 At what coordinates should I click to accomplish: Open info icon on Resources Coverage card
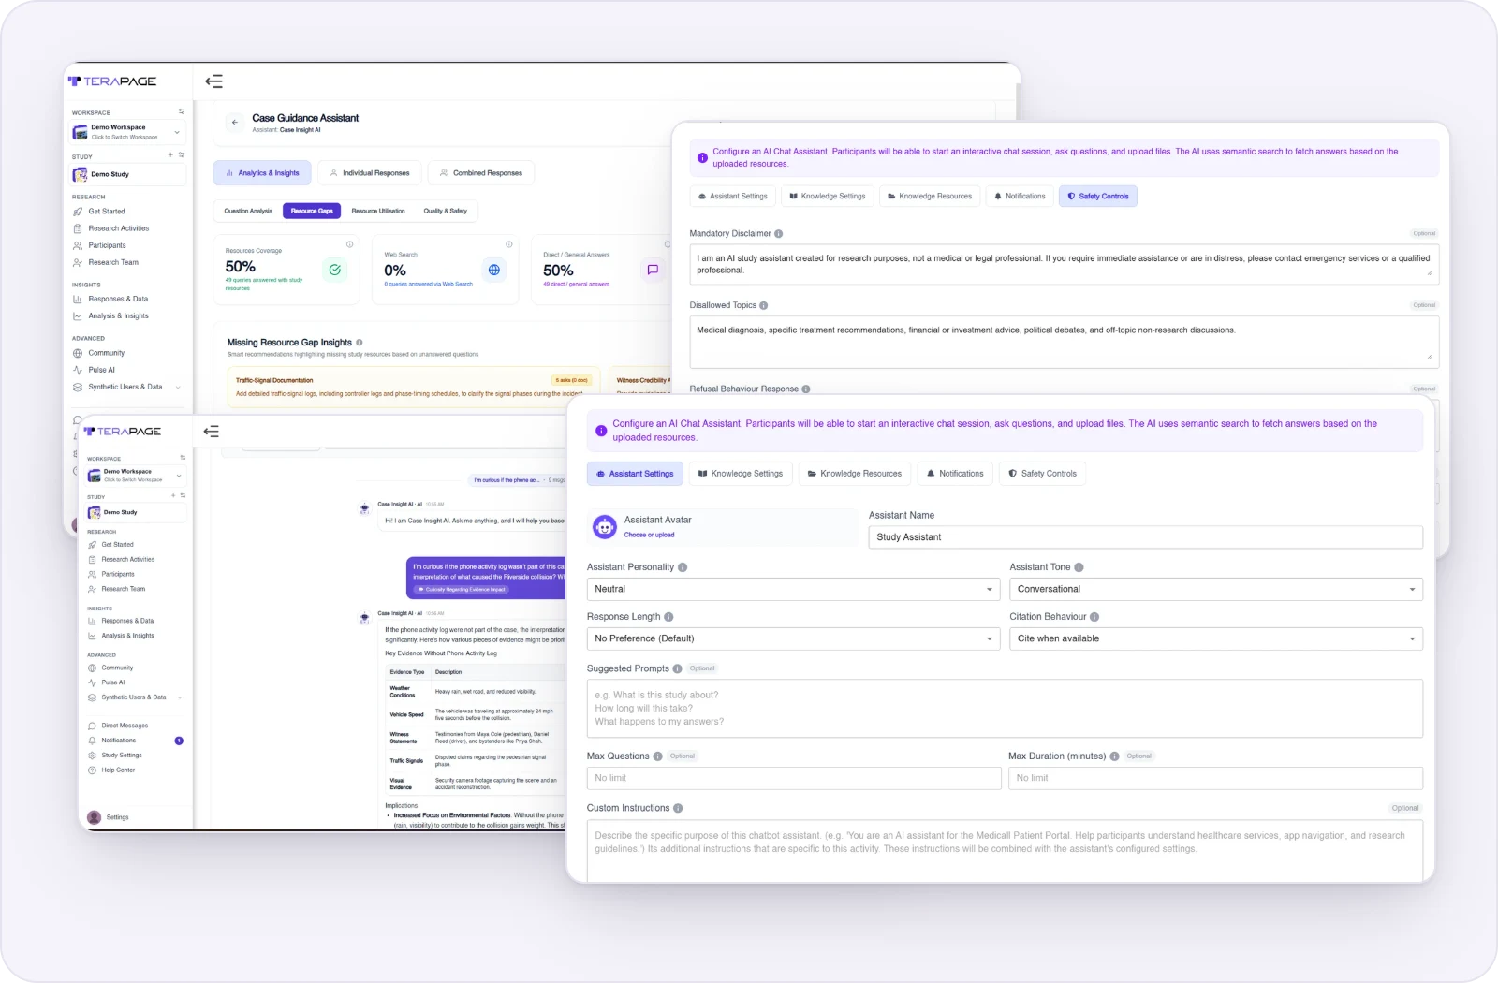[x=350, y=244]
